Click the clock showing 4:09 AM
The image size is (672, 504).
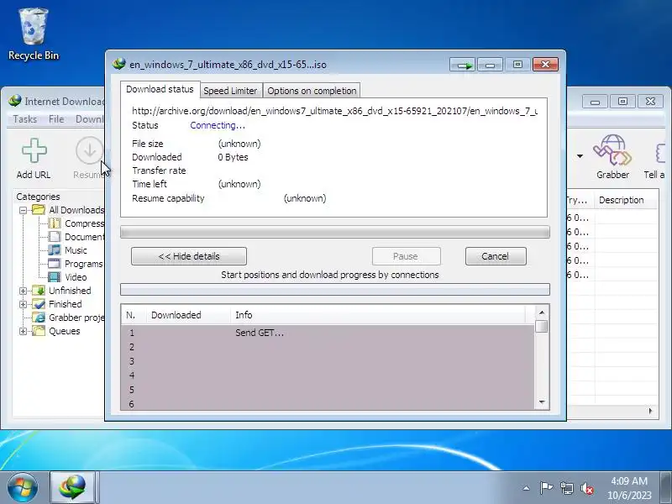tap(629, 480)
